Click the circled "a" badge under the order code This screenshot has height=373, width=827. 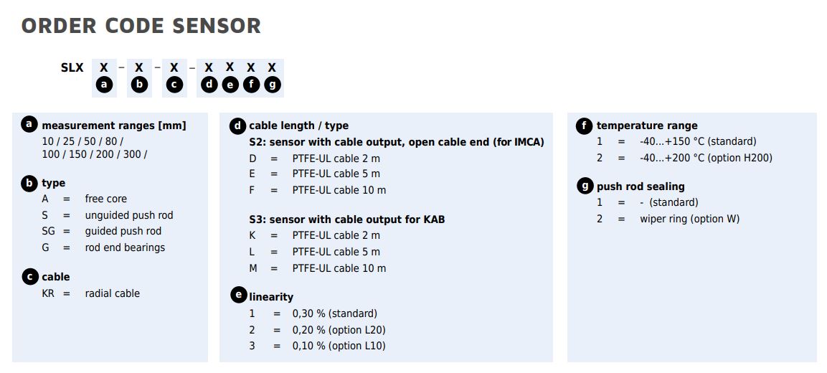pyautogui.click(x=105, y=85)
